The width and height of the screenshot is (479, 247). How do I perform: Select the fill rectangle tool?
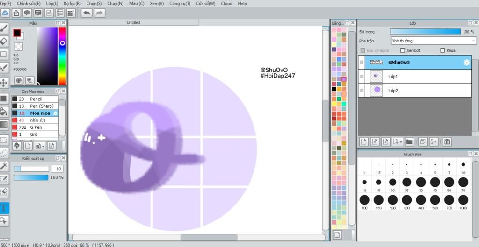click(x=4, y=98)
